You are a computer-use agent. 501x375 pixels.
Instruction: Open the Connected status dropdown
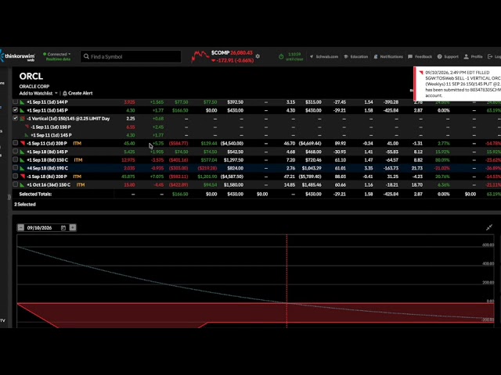click(57, 54)
